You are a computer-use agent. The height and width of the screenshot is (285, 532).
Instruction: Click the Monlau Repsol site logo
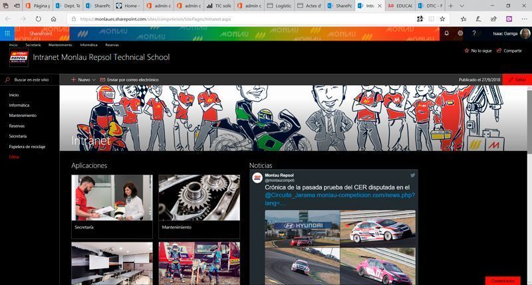point(19,57)
